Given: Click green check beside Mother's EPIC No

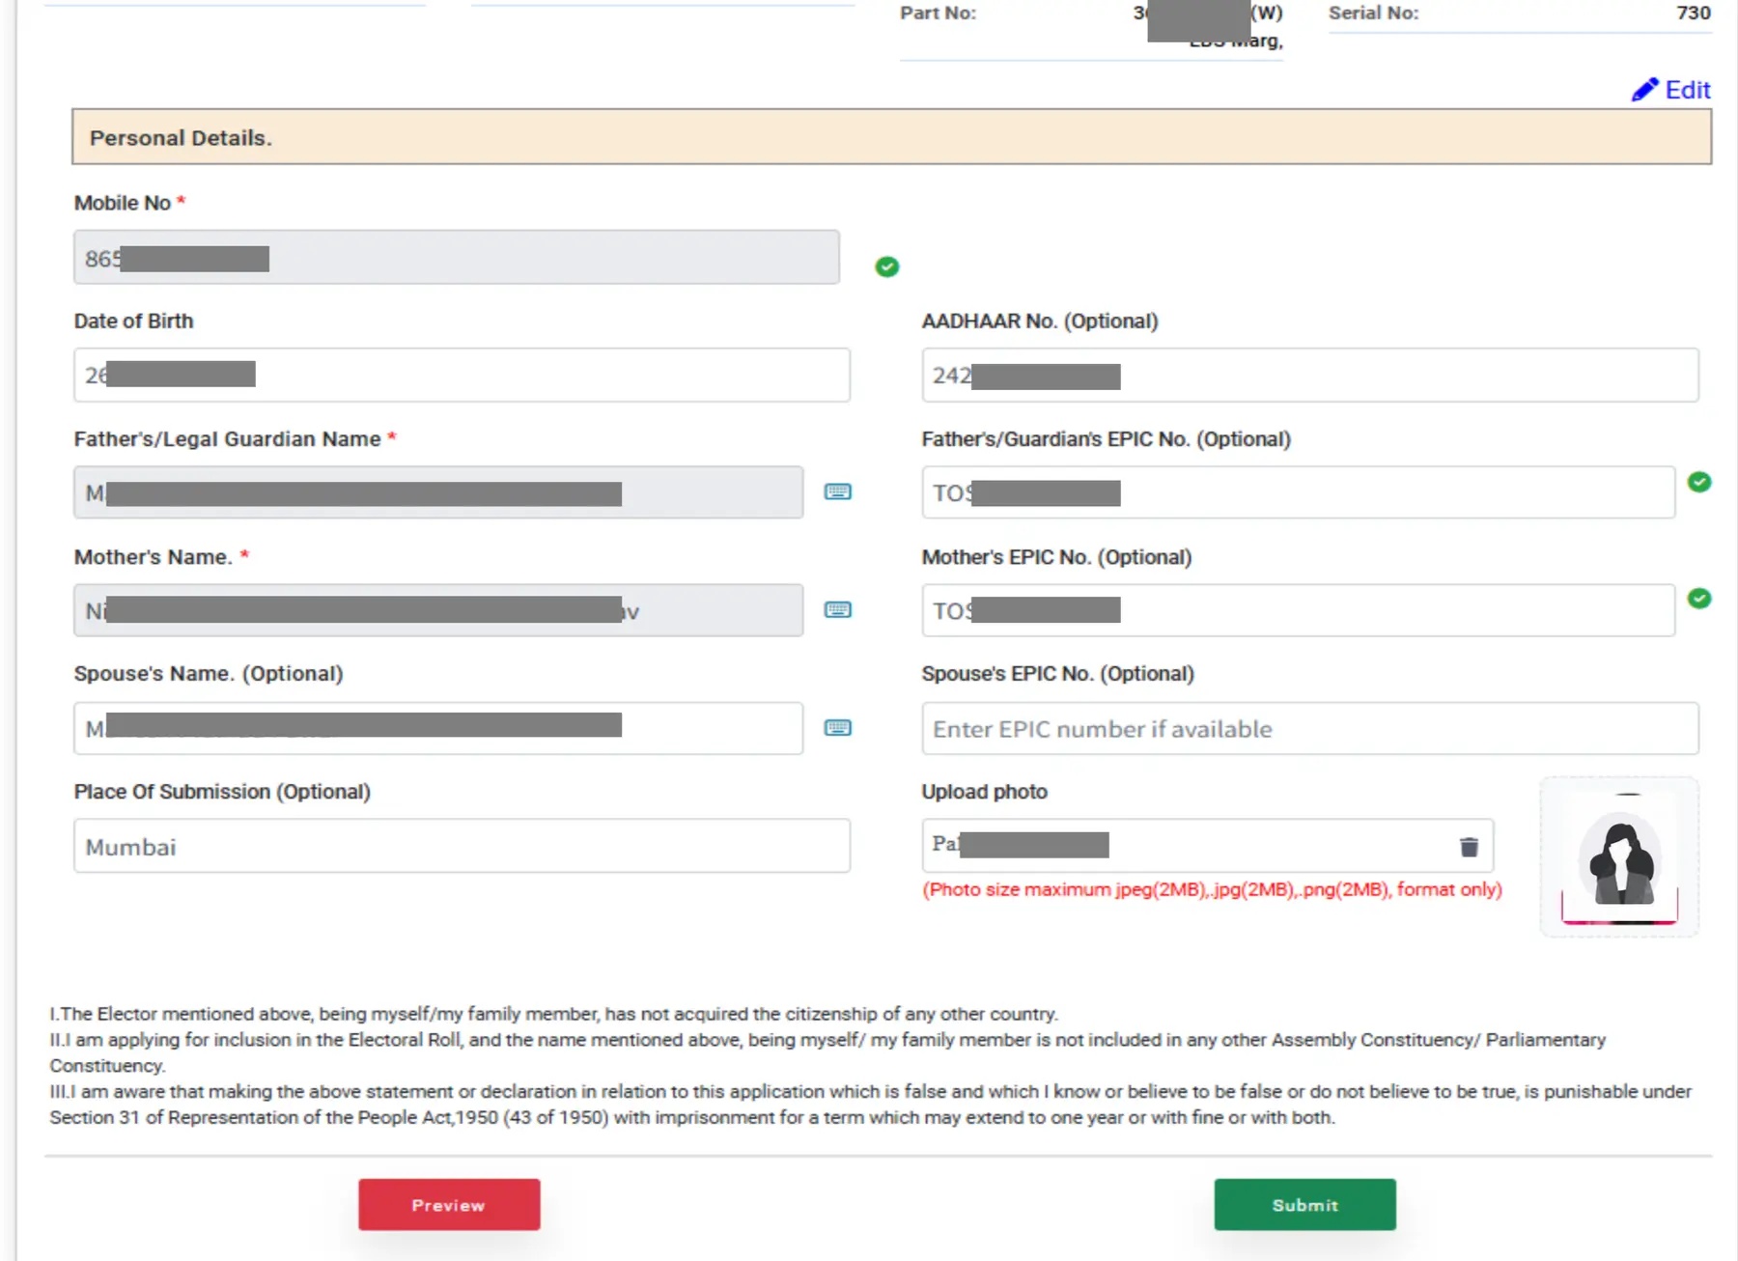Looking at the screenshot, I should click(x=1699, y=599).
